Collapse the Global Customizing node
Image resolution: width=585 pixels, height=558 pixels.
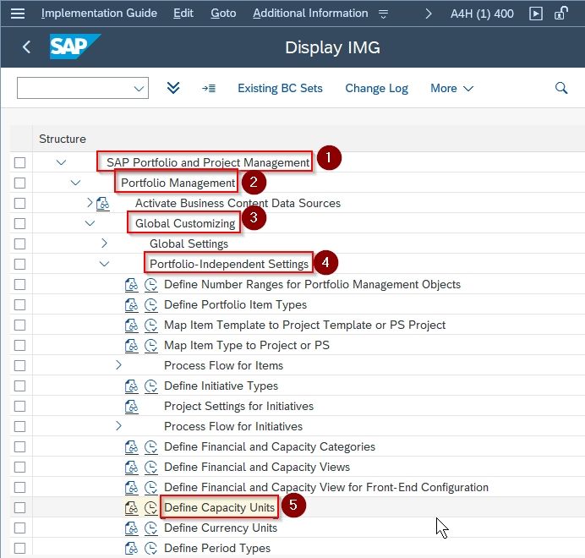90,223
